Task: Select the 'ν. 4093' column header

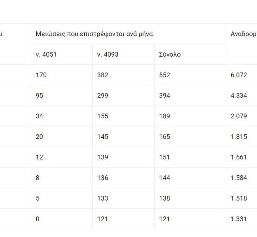Action: tap(108, 54)
